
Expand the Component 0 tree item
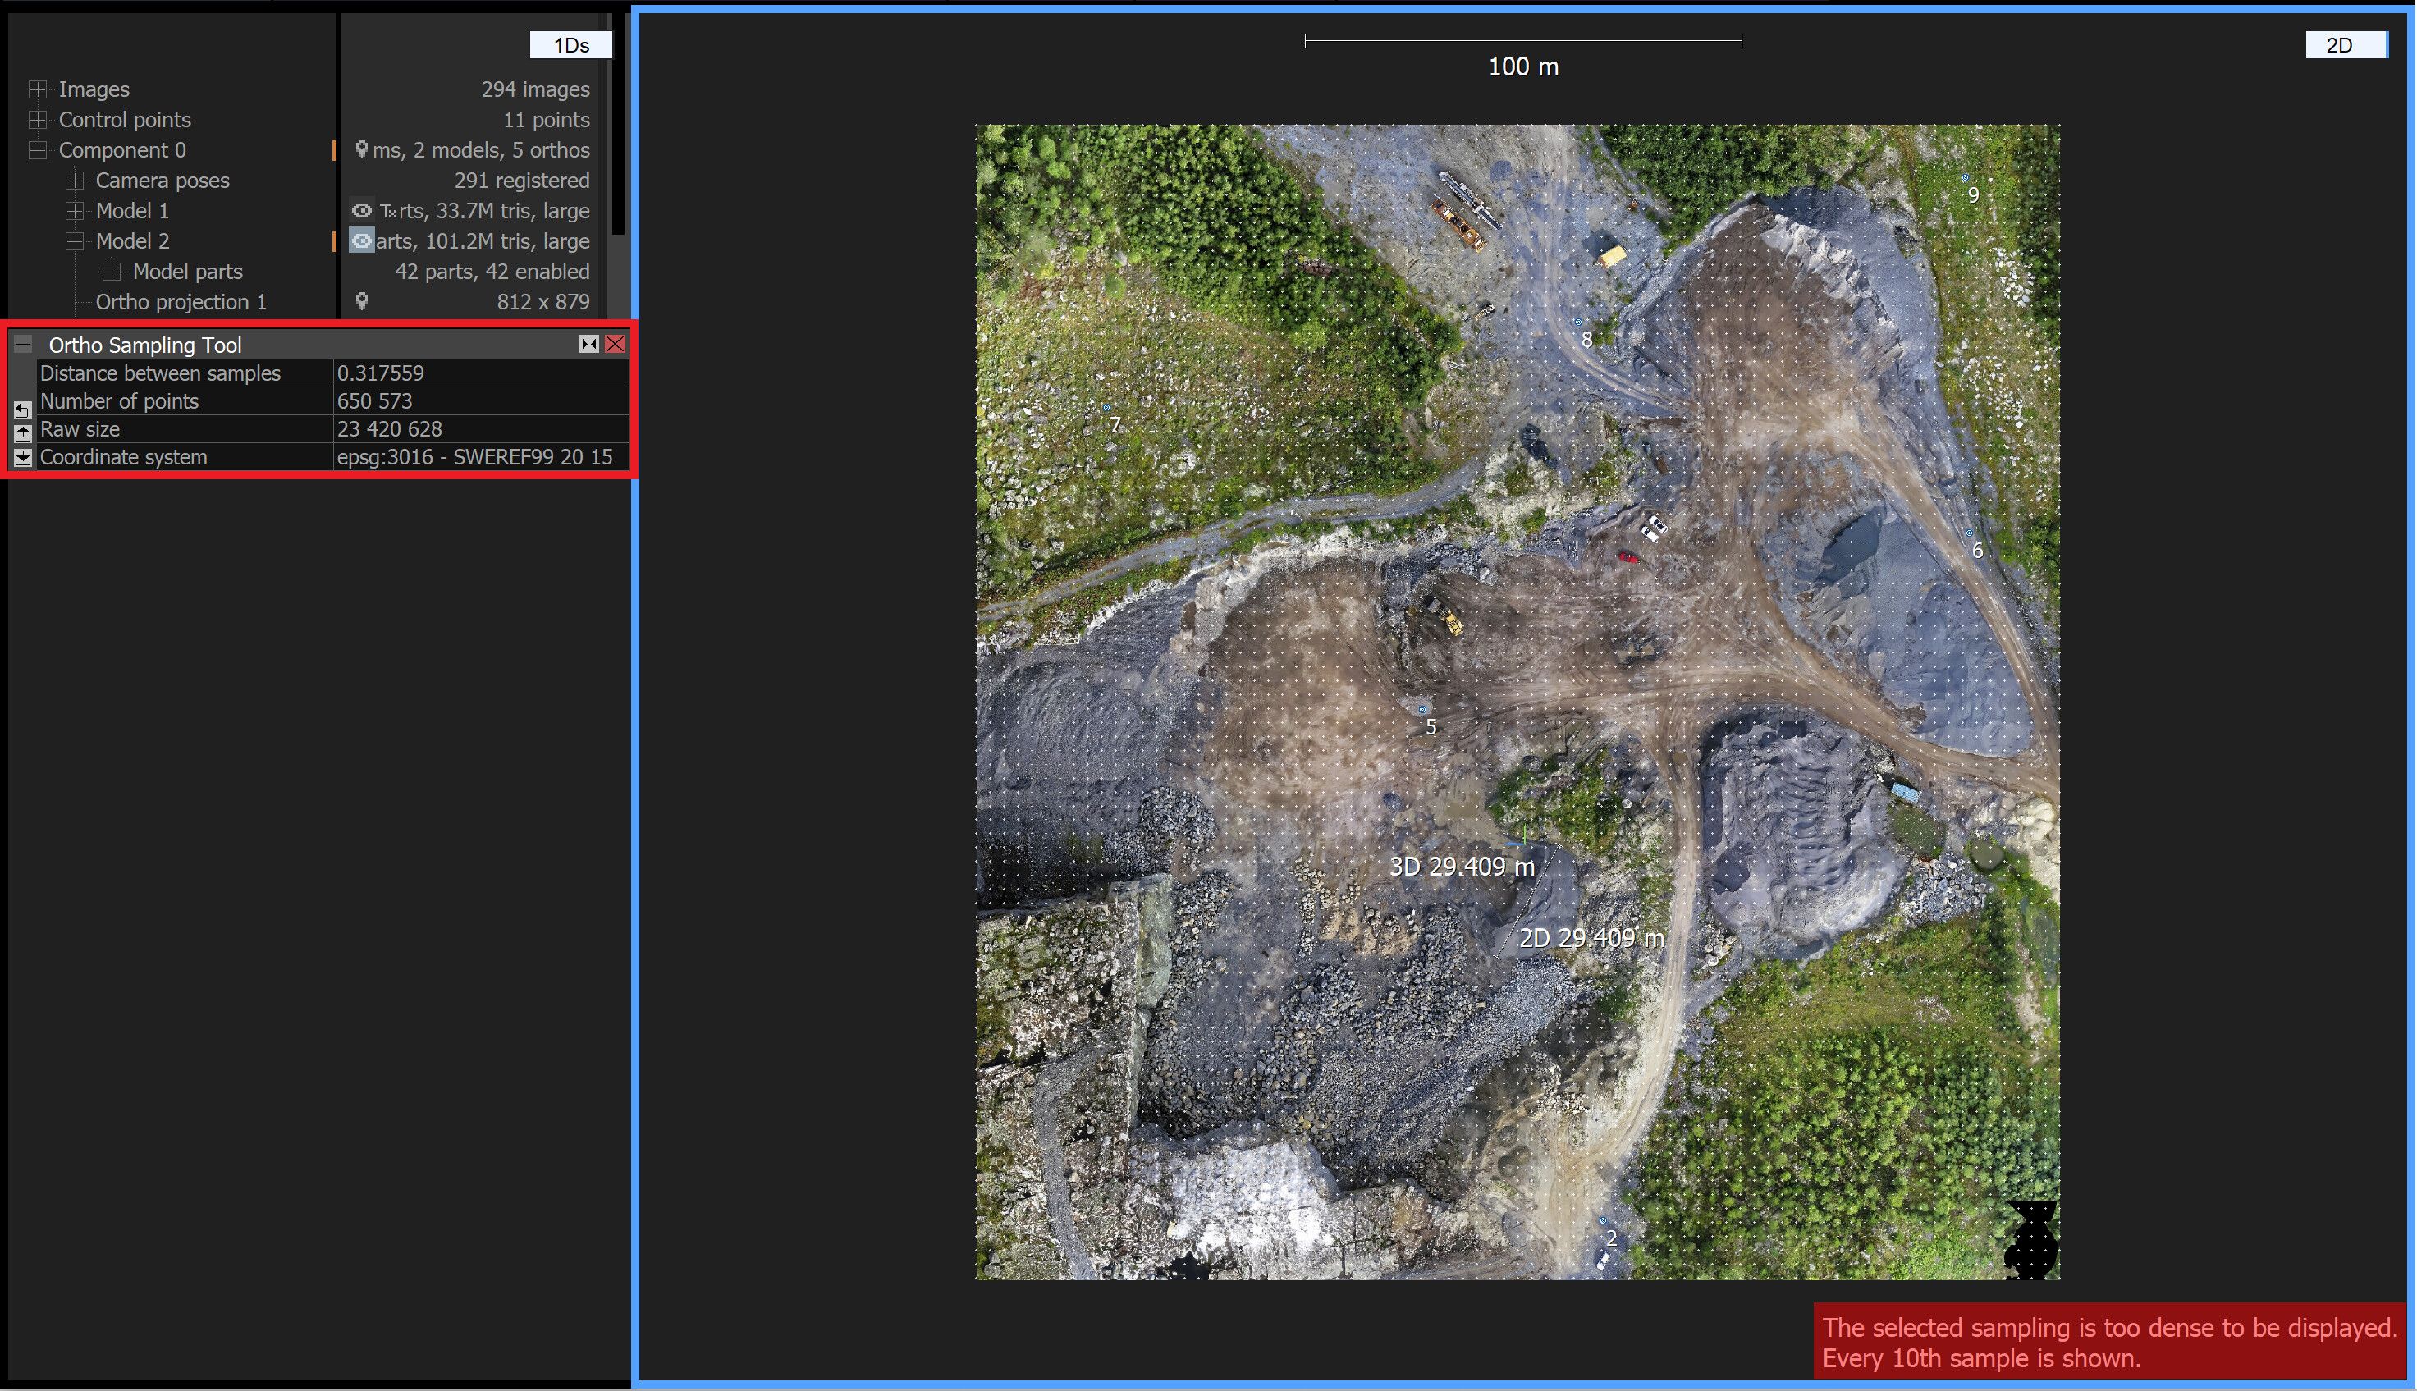point(36,149)
